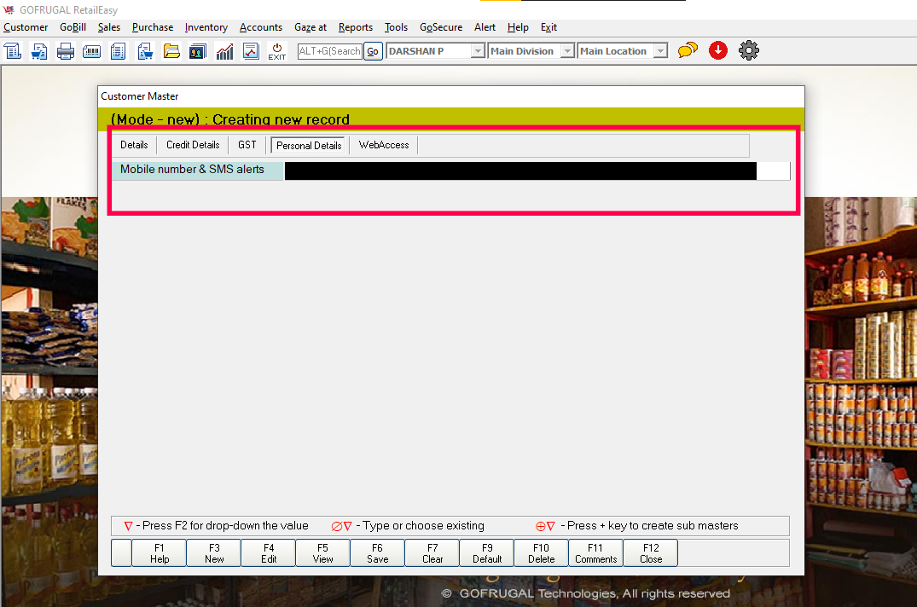Click the ALT+G search input field

pyautogui.click(x=330, y=51)
